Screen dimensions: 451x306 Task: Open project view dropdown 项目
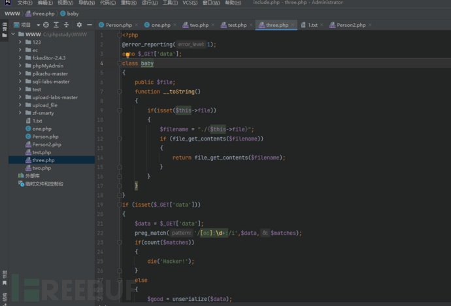tap(27, 25)
